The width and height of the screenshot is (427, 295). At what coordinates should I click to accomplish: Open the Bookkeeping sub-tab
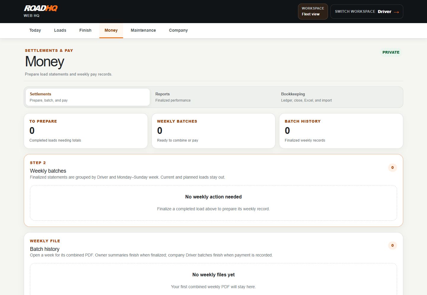coord(339,97)
